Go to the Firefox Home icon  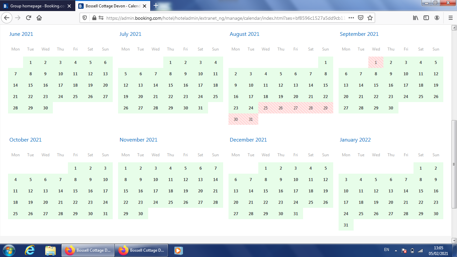(x=39, y=18)
